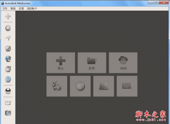Click the 打开 folder tile
The height and width of the screenshot is (124, 170).
coord(92,63)
